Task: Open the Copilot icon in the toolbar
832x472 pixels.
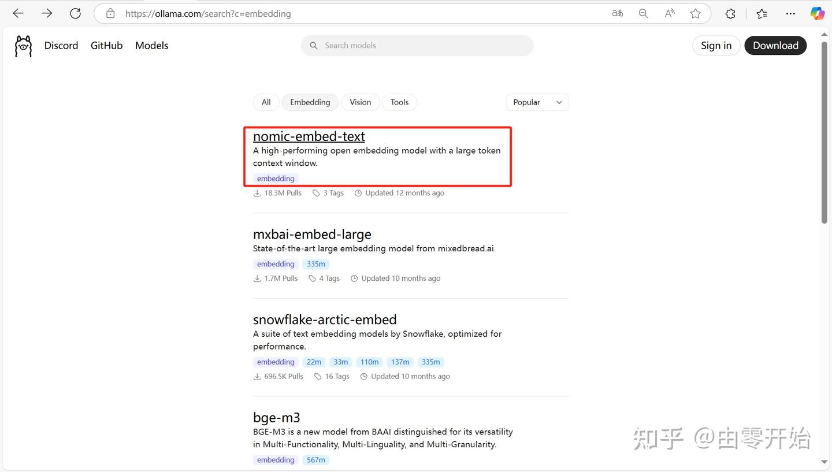Action: point(817,13)
